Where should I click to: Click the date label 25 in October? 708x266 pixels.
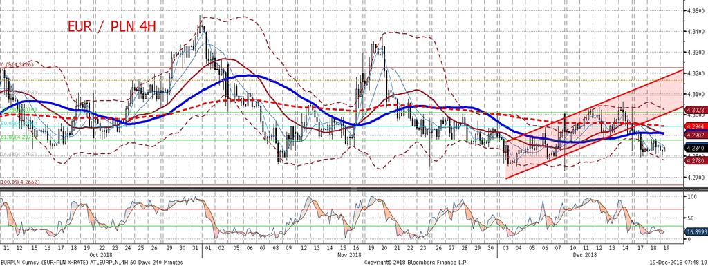(x=141, y=249)
